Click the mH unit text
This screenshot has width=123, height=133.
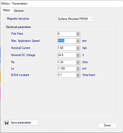tap(84, 69)
